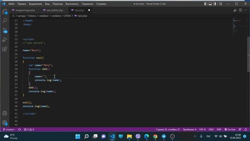The height and width of the screenshot is (141, 250).
Task: Place cursor on line 29 var name
Action: point(41,65)
